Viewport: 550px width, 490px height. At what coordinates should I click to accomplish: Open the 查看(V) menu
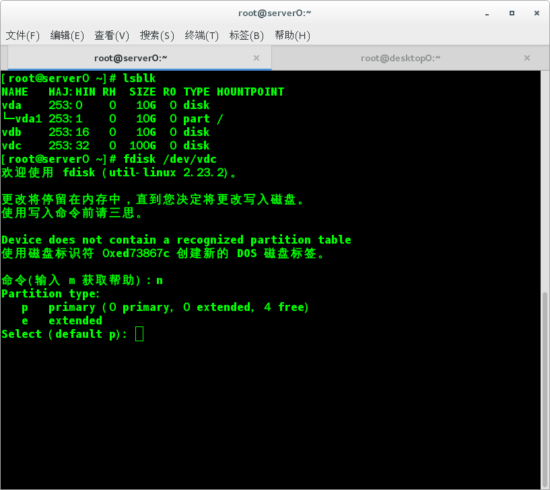[112, 36]
